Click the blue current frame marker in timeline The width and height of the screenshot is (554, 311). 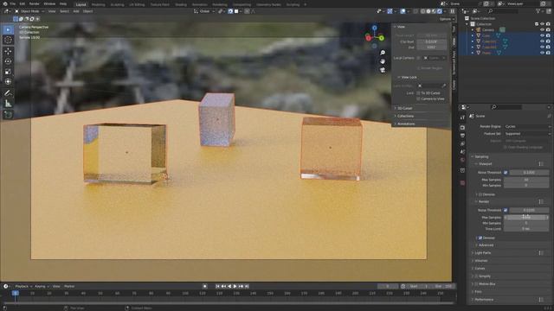16,294
